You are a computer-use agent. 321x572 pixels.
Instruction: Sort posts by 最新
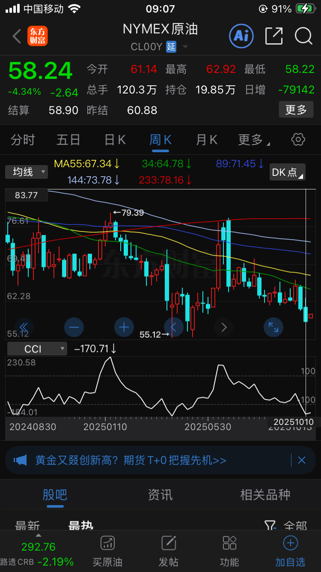click(x=27, y=526)
